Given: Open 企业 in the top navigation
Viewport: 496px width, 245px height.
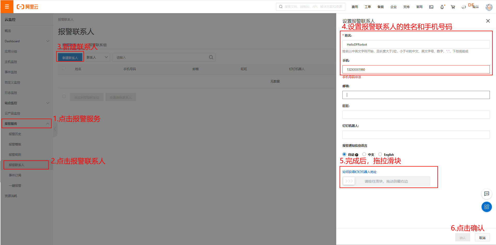Looking at the screenshot, I should pos(393,7).
